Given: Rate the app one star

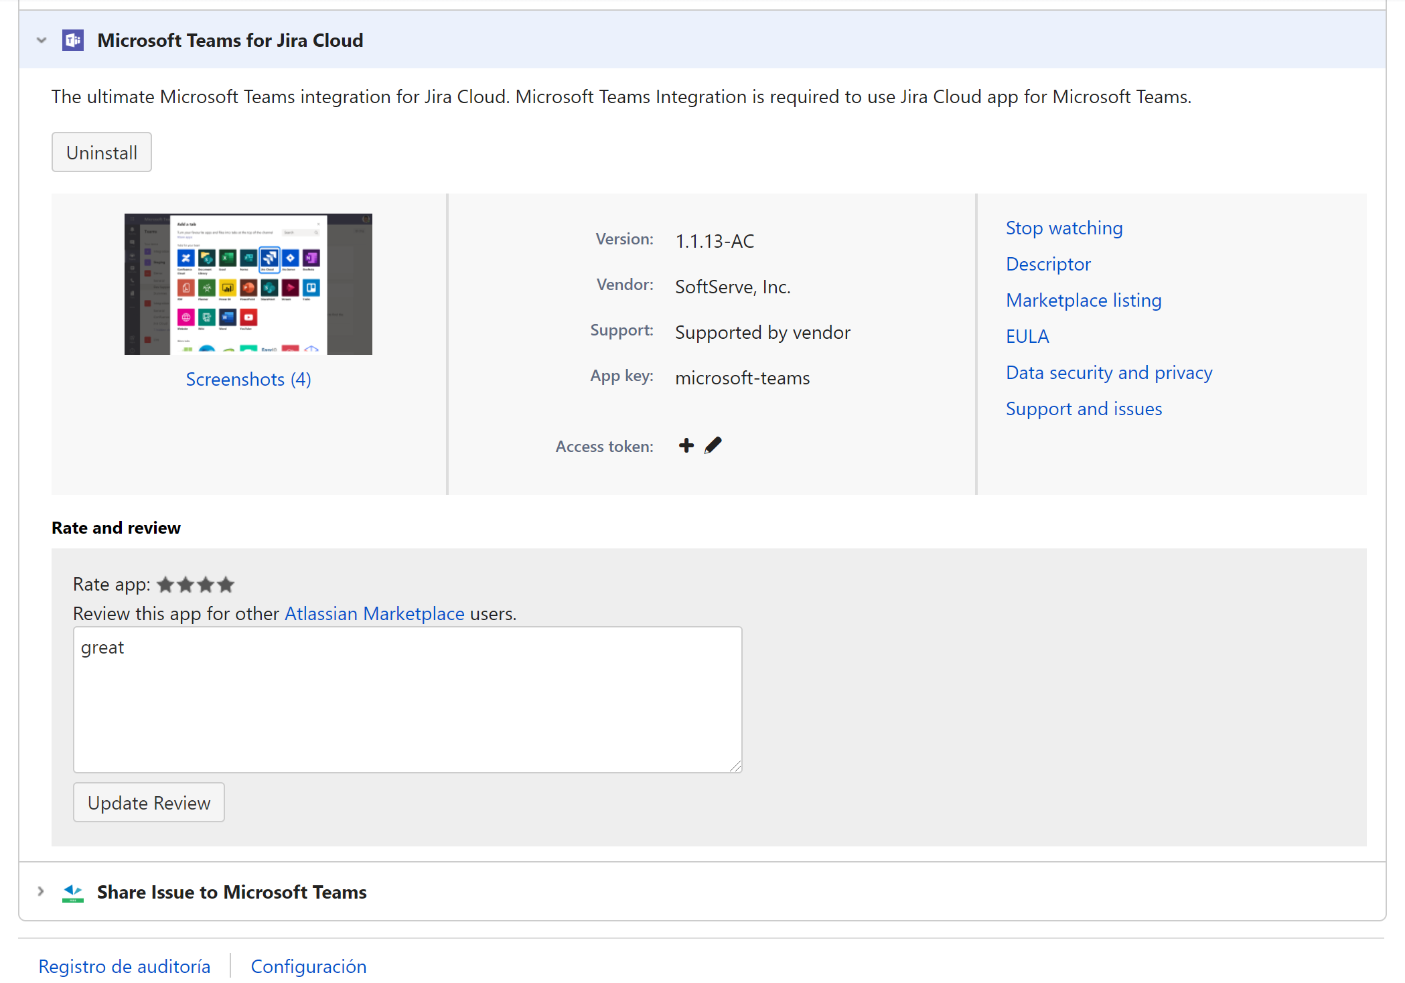Looking at the screenshot, I should pyautogui.click(x=165, y=585).
